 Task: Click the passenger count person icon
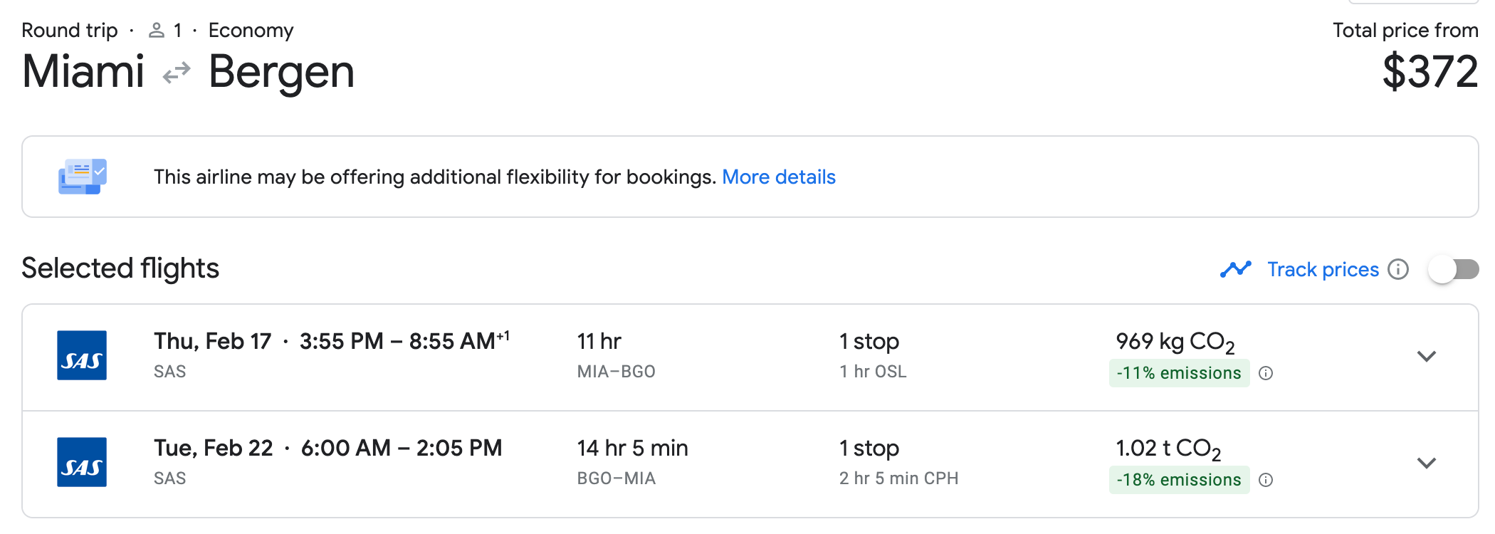click(x=157, y=31)
